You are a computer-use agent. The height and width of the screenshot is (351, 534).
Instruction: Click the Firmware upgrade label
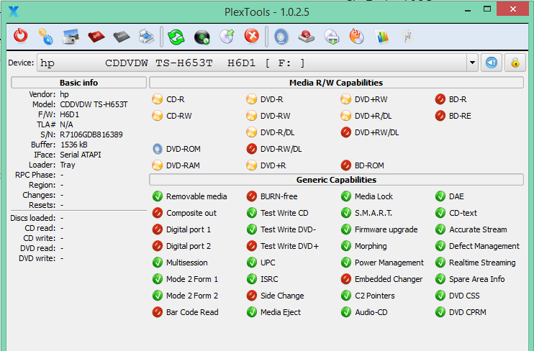386,229
